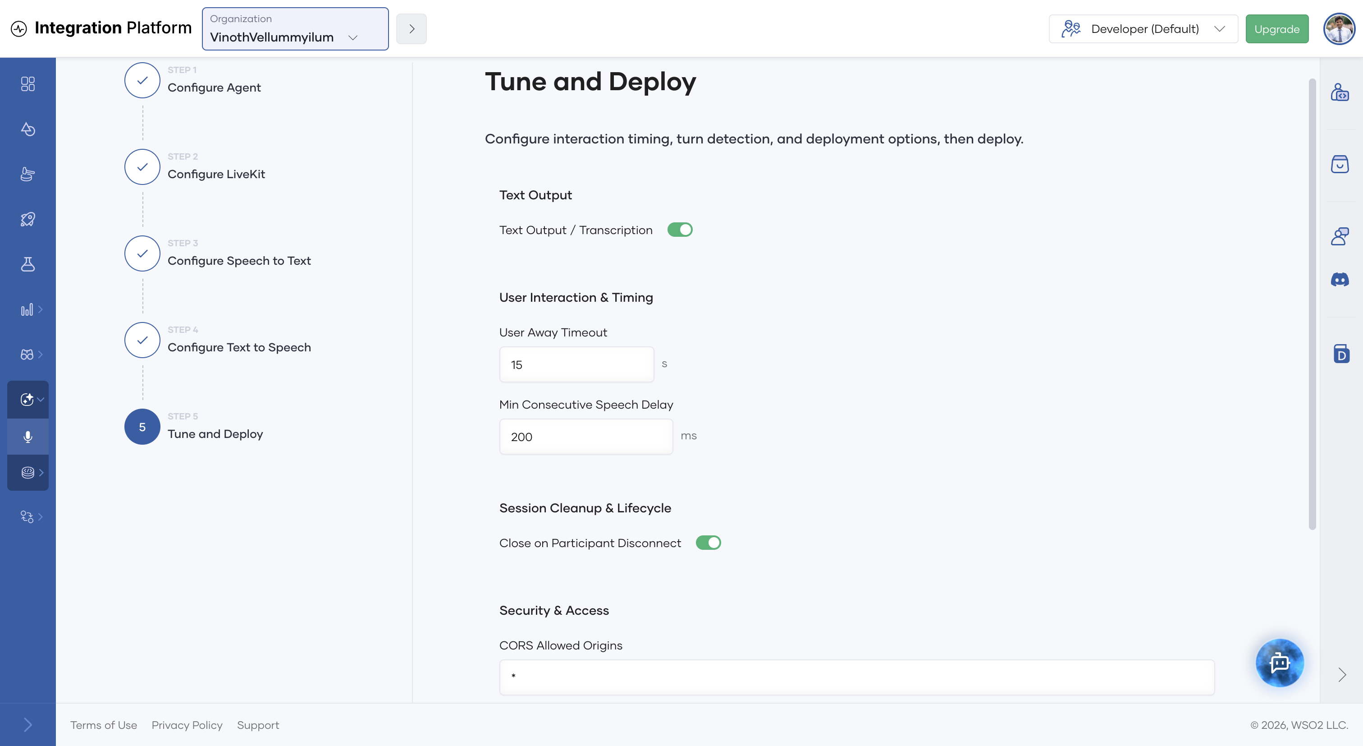
Task: Open the AI chatbot assistant bubble
Action: point(1280,663)
